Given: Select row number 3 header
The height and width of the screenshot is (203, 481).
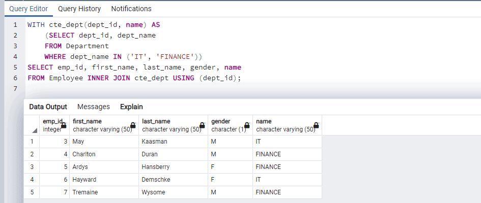Looking at the screenshot, I should pyautogui.click(x=32, y=167).
